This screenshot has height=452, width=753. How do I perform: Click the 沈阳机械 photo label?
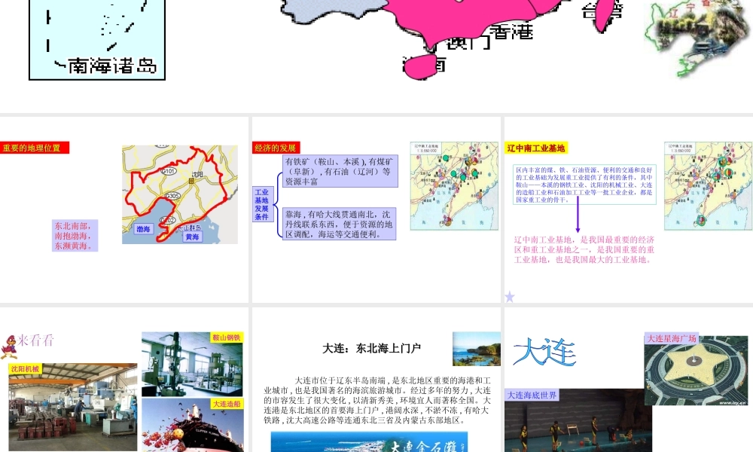(26, 369)
